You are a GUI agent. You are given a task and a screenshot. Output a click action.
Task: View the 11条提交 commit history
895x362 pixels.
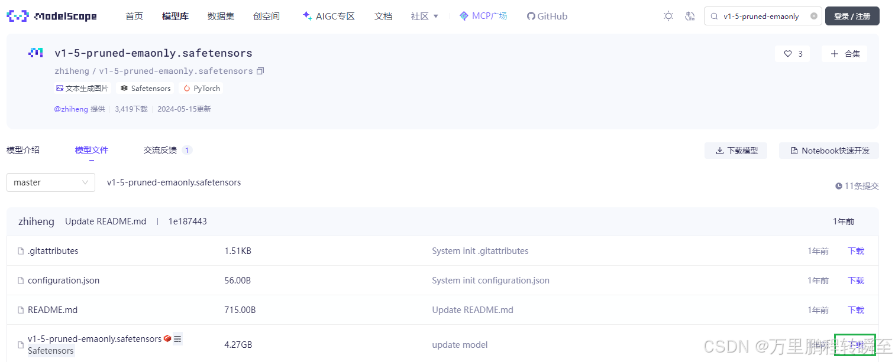click(857, 186)
